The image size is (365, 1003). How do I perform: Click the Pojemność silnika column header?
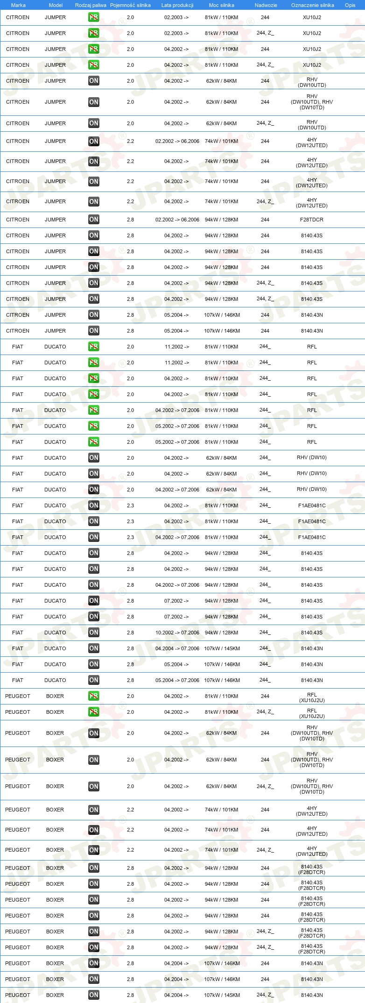click(130, 5)
